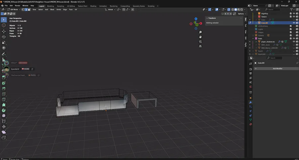The width and height of the screenshot is (299, 160).
Task: Pick the Rotate tool
Action: 4,37
